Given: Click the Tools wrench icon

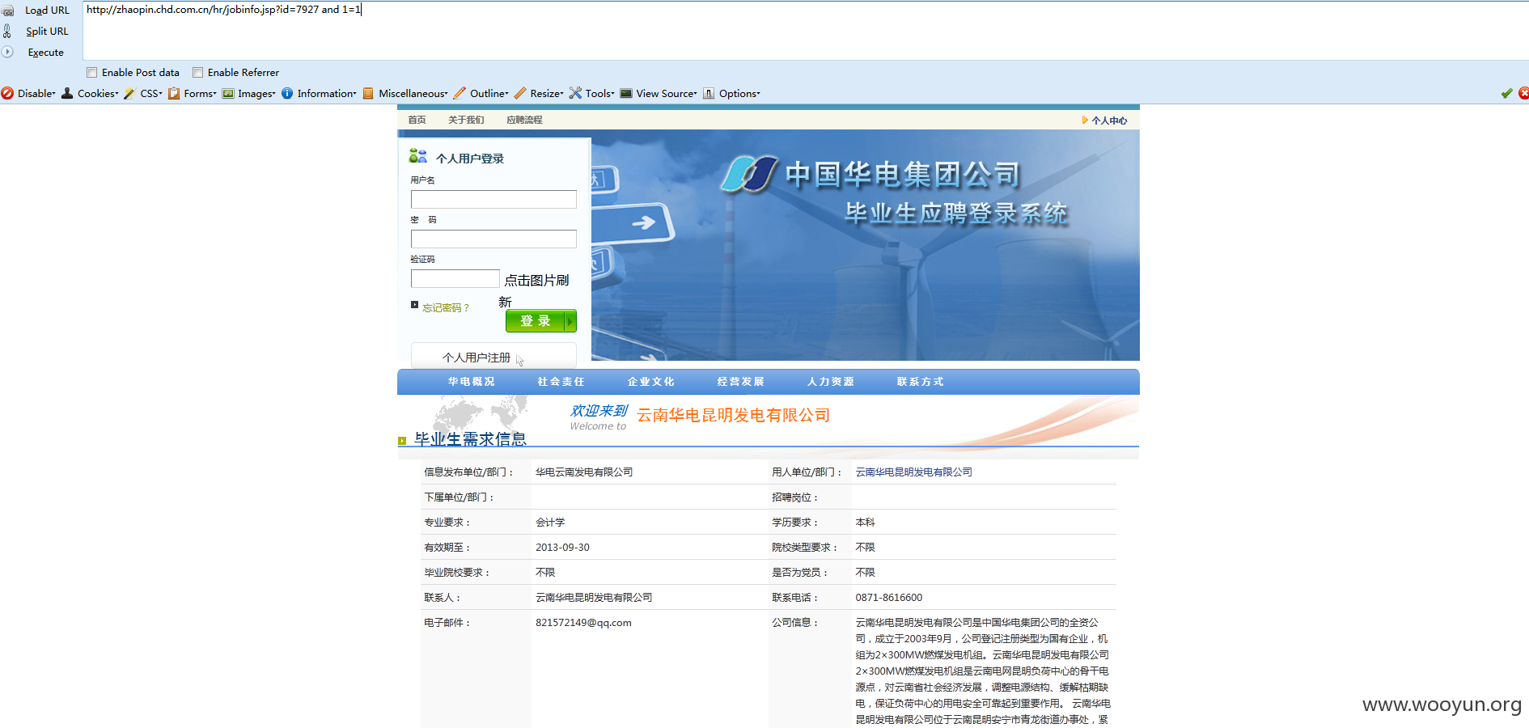Looking at the screenshot, I should [x=575, y=93].
